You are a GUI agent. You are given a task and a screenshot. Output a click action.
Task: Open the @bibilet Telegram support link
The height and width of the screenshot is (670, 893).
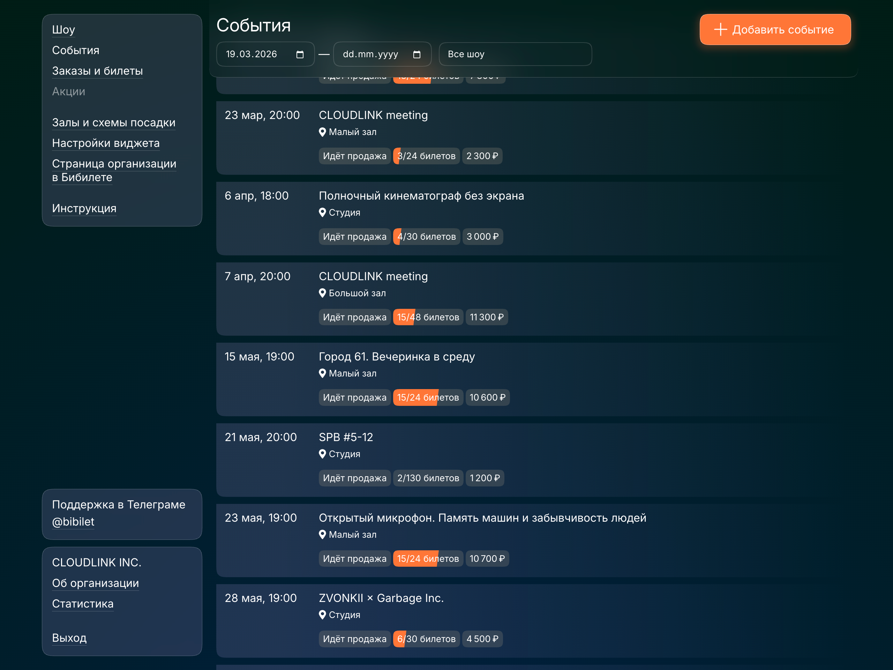[73, 521]
